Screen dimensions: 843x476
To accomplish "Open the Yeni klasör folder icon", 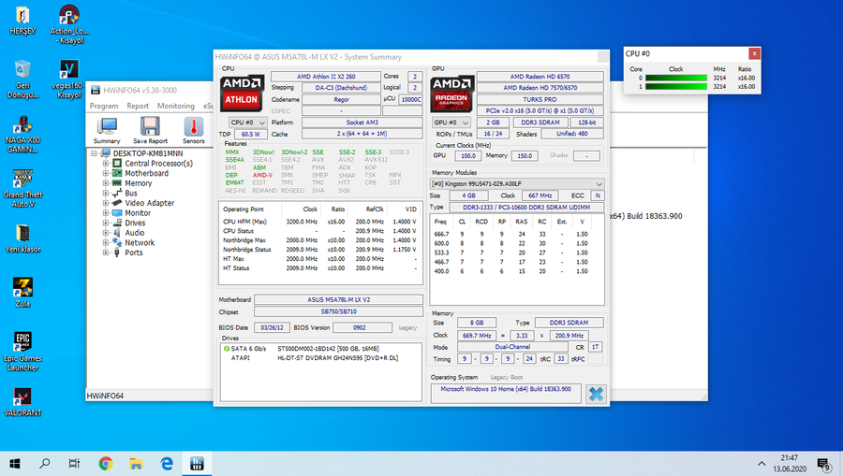I will (x=22, y=238).
